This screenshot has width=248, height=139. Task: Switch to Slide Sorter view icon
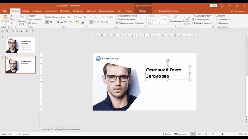(x=200, y=134)
